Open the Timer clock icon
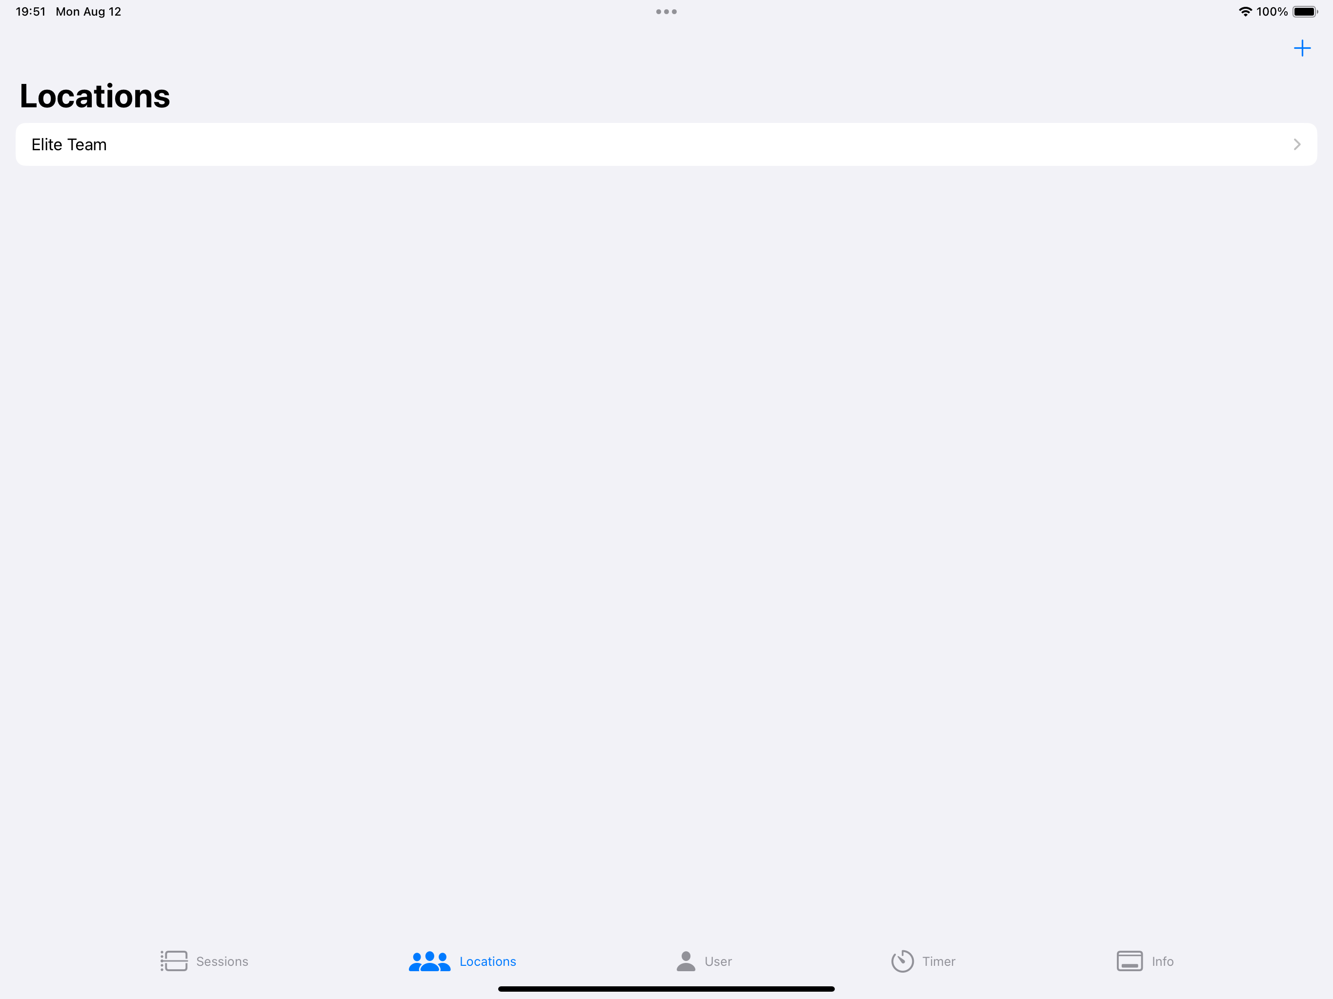Screen dimensions: 1333x999 [902, 961]
